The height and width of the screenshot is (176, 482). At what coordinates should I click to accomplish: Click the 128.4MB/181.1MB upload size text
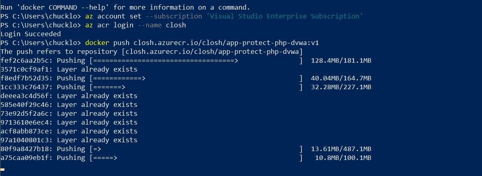341,61
